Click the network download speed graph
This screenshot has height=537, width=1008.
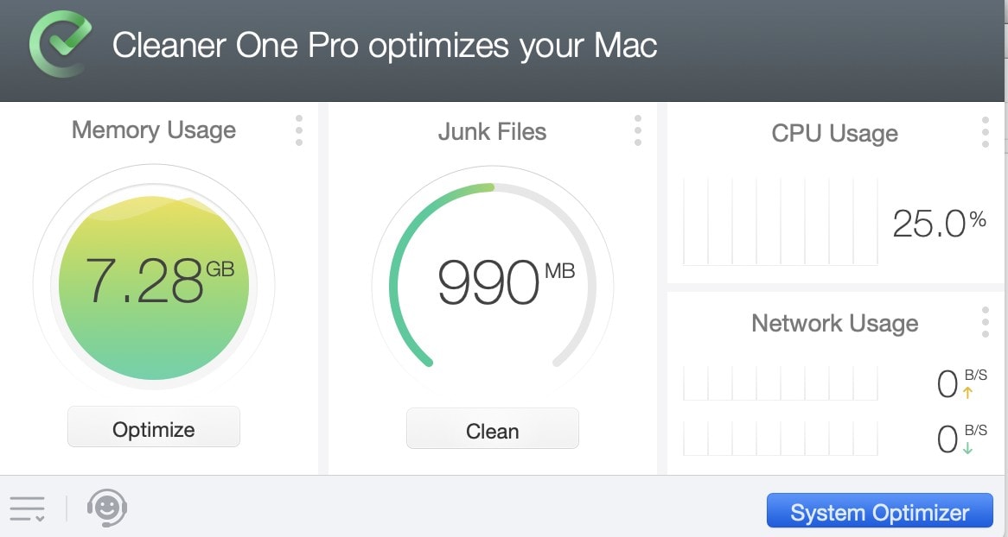(780, 439)
